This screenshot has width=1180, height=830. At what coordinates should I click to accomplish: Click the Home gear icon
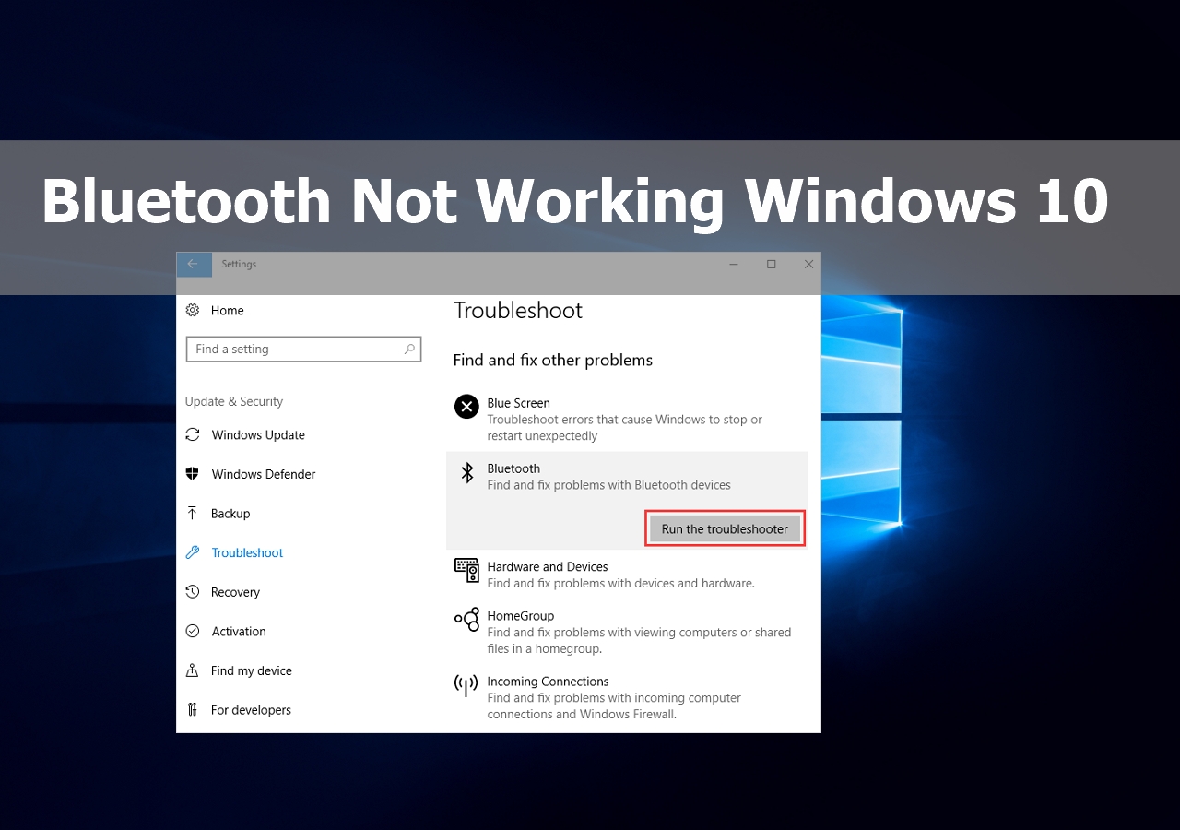[x=193, y=311]
